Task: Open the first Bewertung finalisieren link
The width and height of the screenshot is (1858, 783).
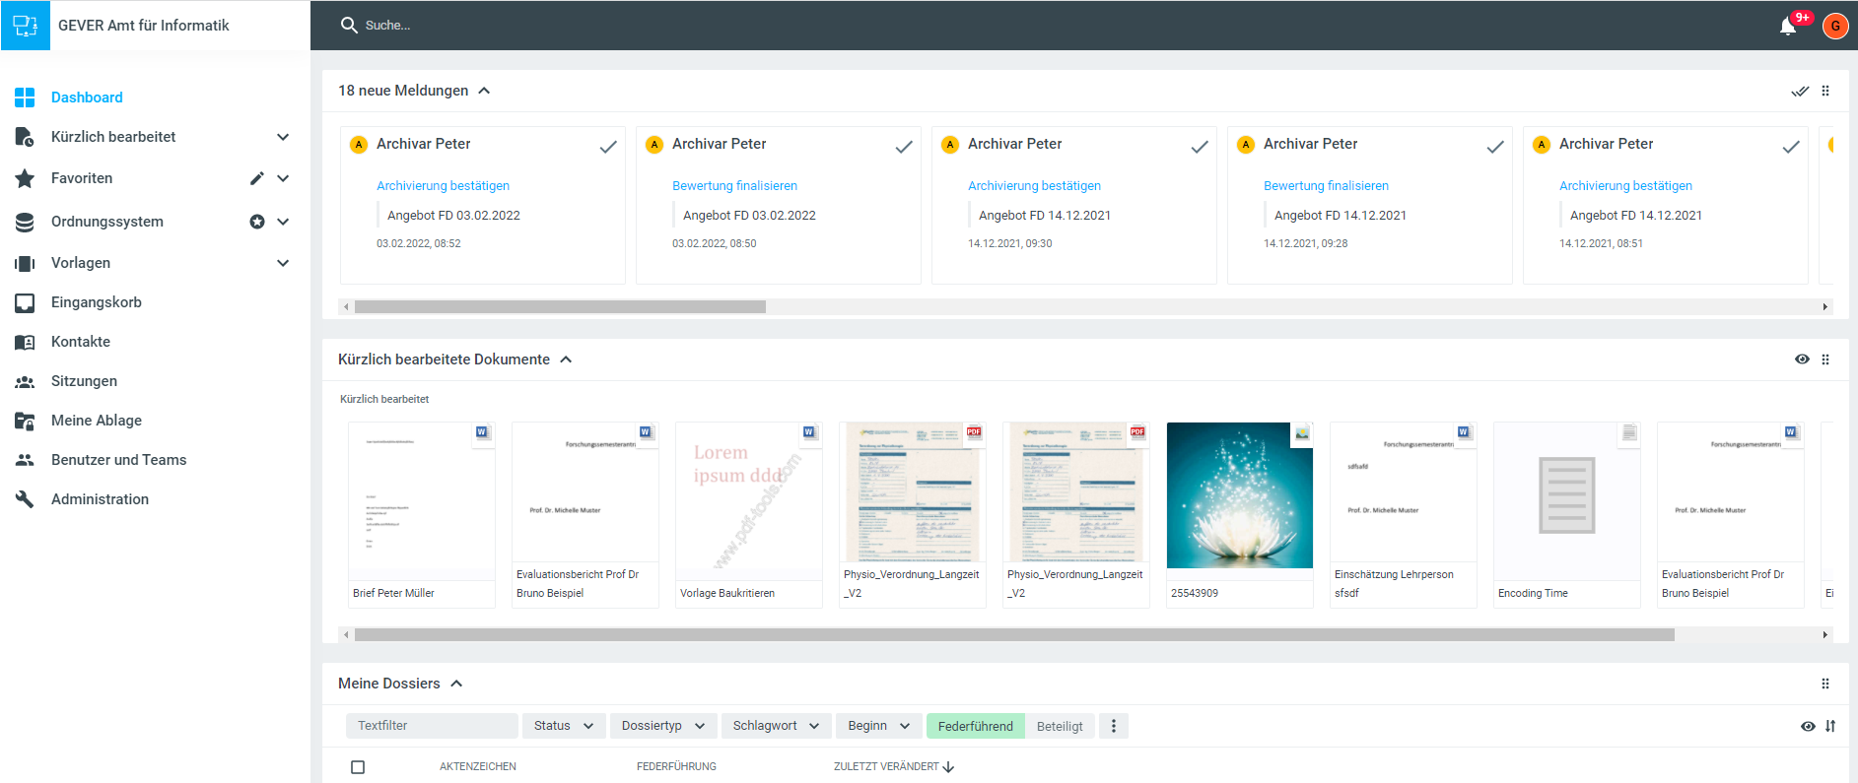Action: click(x=734, y=185)
